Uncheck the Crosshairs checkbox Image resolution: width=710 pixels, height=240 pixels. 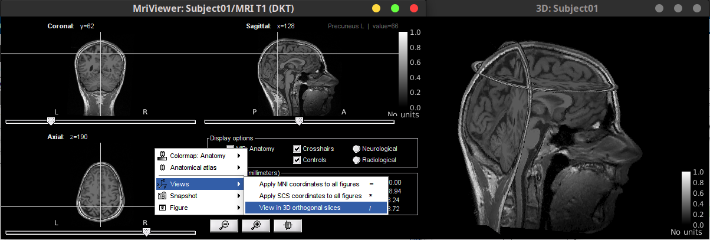pyautogui.click(x=297, y=149)
